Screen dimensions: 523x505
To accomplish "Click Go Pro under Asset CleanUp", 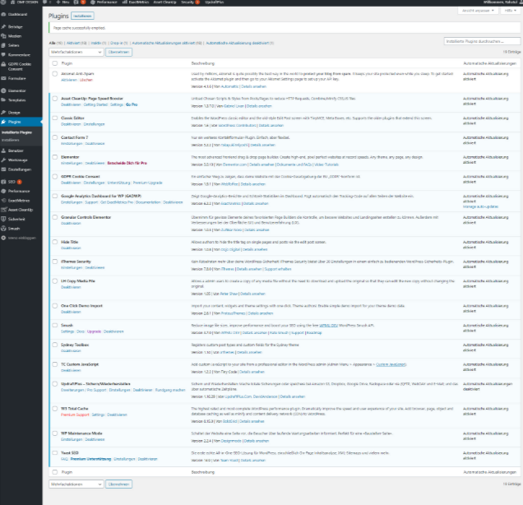I will click(x=132, y=104).
